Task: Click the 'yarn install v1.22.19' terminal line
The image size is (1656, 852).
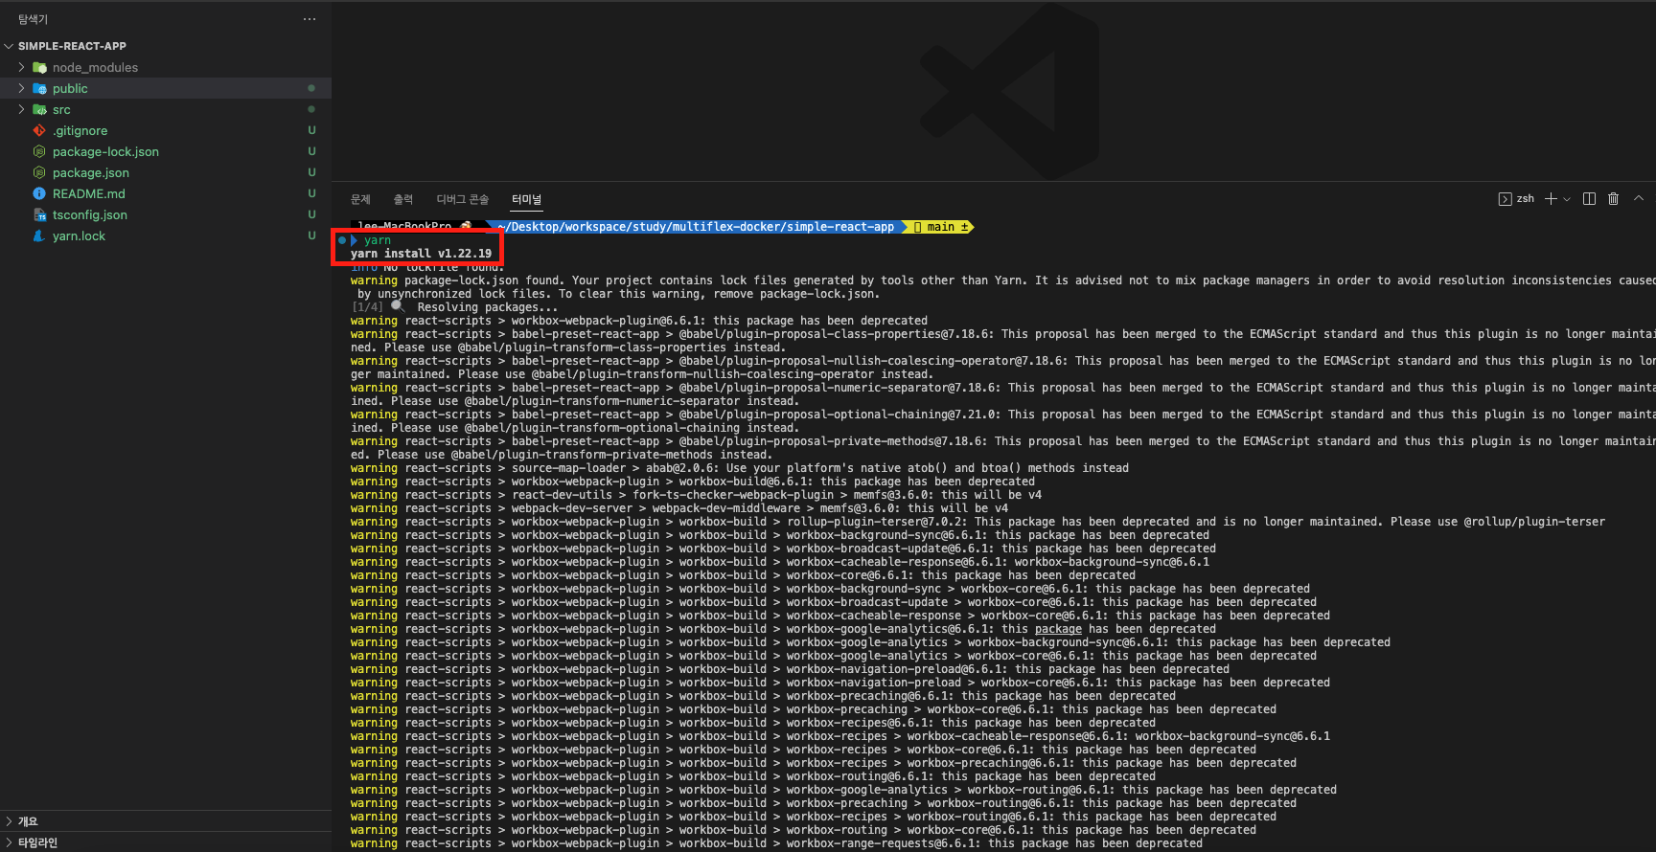Action: coord(421,254)
